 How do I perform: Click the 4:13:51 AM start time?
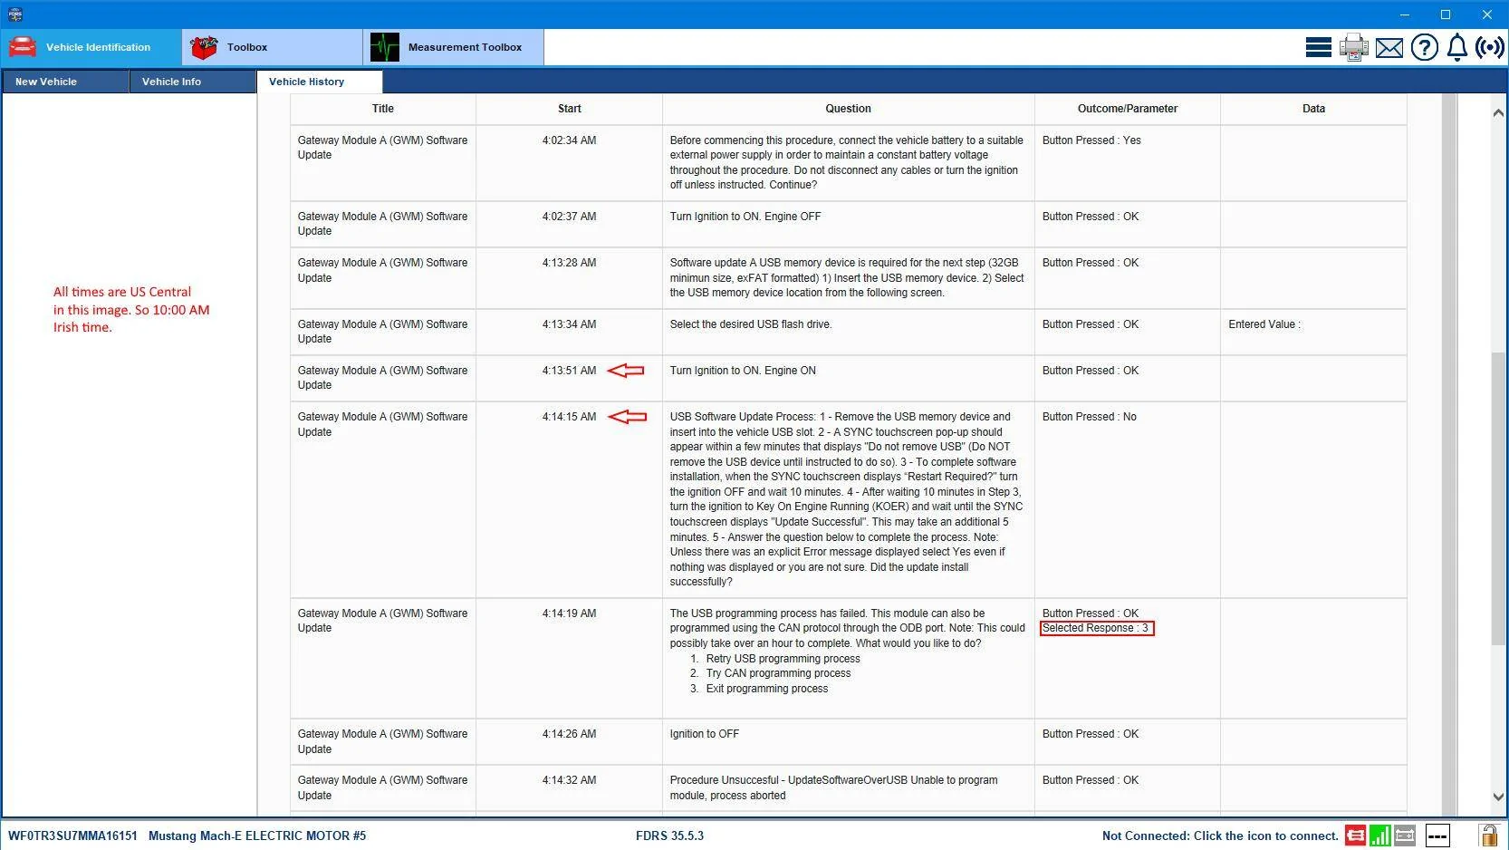tap(570, 371)
